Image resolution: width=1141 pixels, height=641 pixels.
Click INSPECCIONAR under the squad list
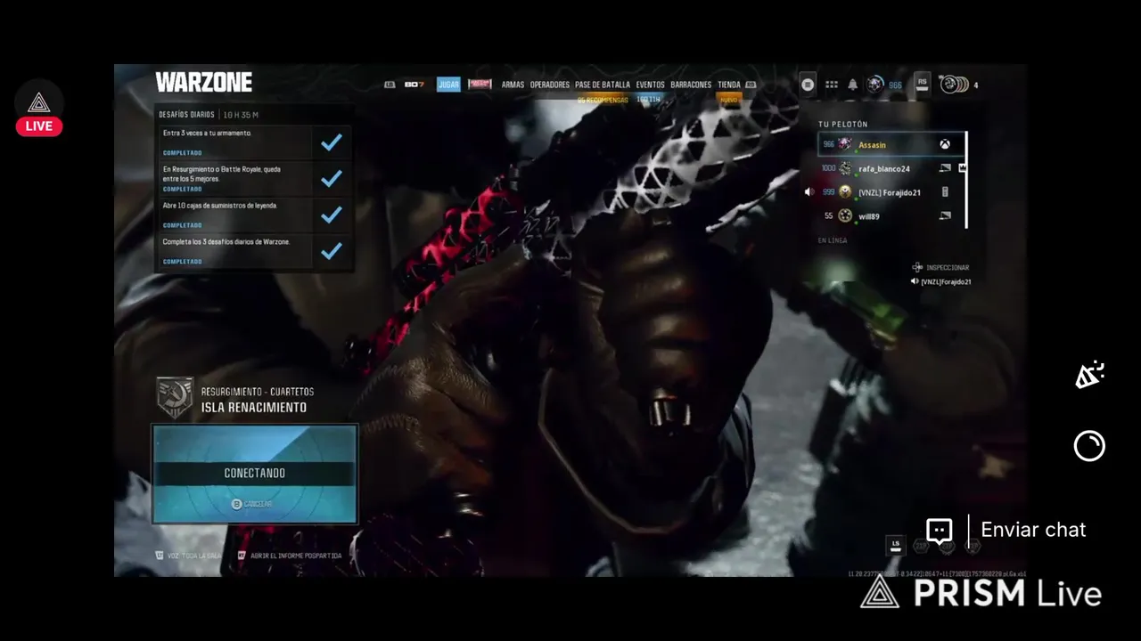click(940, 267)
